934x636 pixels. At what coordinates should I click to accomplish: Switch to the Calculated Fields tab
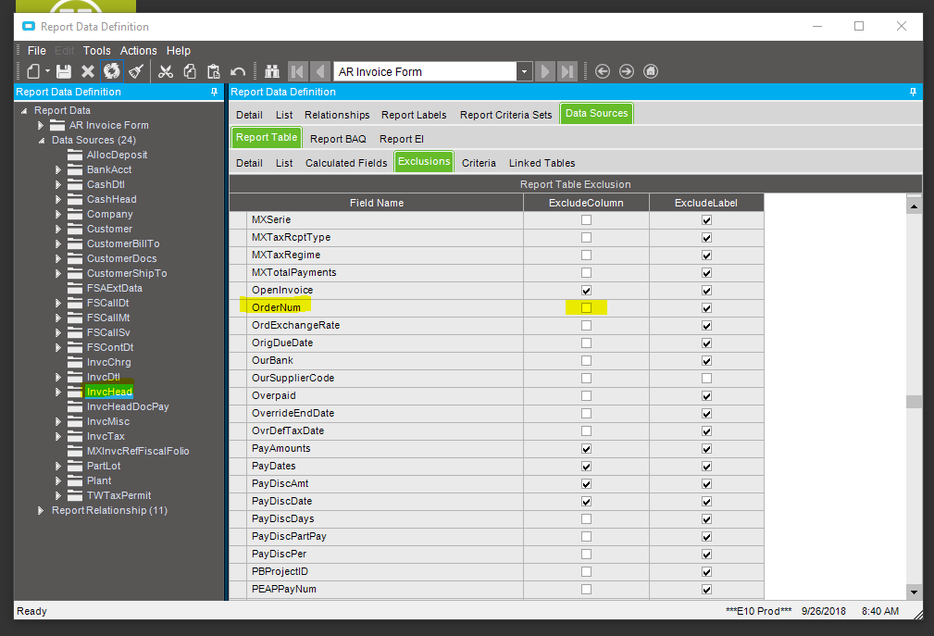[346, 163]
